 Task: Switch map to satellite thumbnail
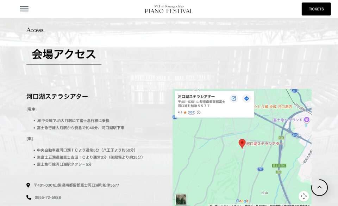tap(181, 199)
